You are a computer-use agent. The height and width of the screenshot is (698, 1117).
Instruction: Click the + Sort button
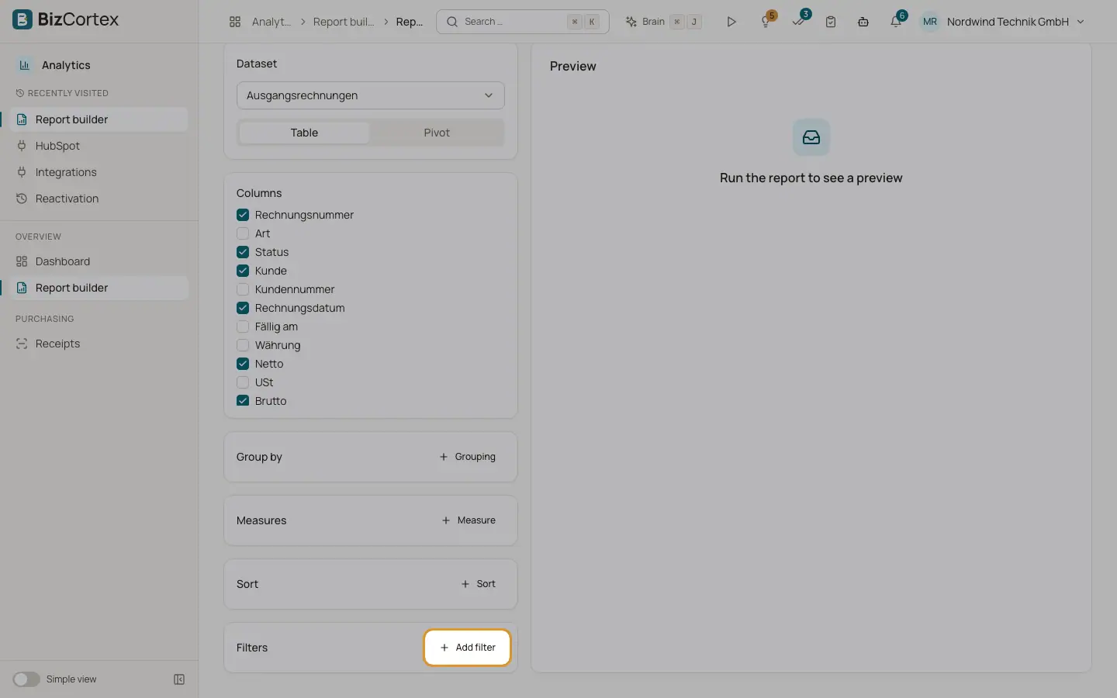pyautogui.click(x=478, y=584)
